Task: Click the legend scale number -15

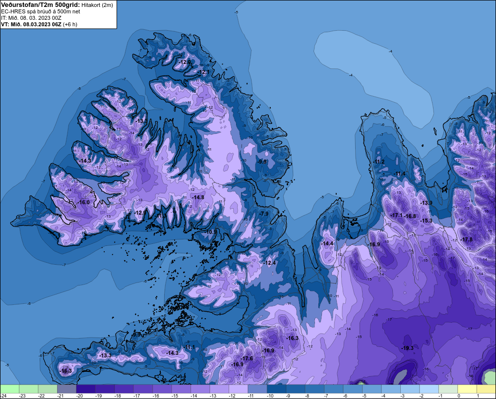Action: click(x=175, y=396)
